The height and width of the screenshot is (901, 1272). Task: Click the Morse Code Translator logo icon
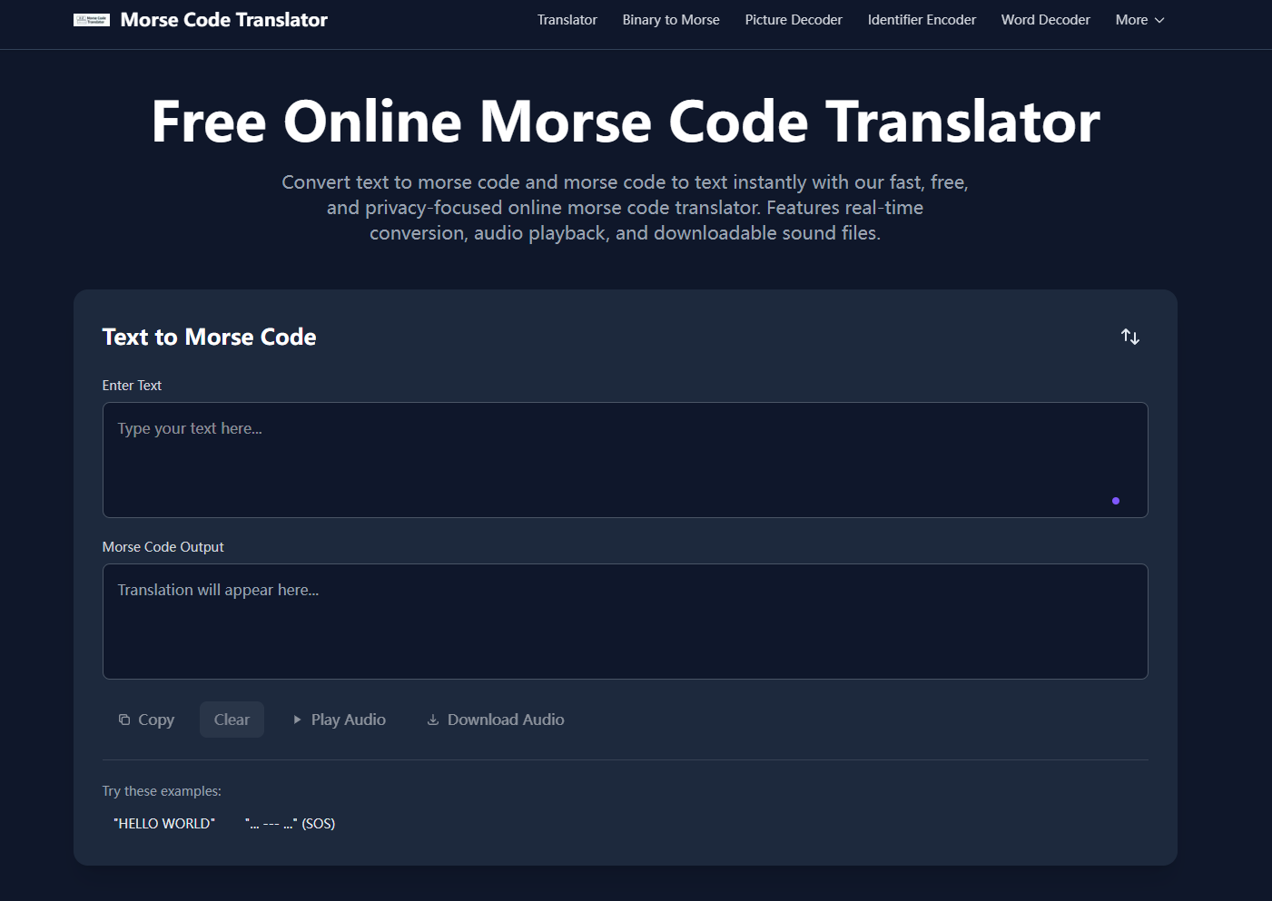click(91, 18)
